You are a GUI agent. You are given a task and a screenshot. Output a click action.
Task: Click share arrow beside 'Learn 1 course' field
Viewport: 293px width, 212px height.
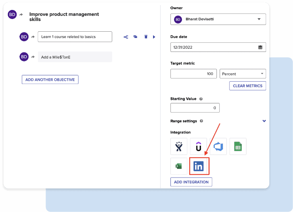pos(33,37)
